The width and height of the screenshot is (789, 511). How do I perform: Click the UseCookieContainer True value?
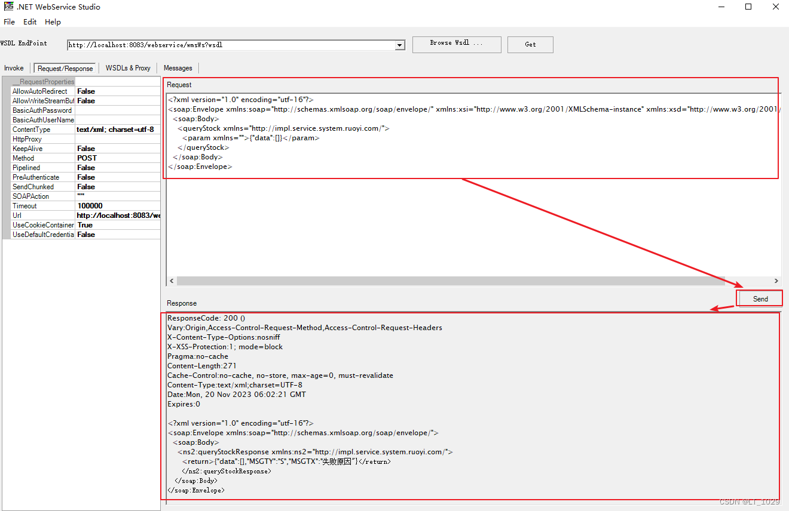[x=85, y=225]
